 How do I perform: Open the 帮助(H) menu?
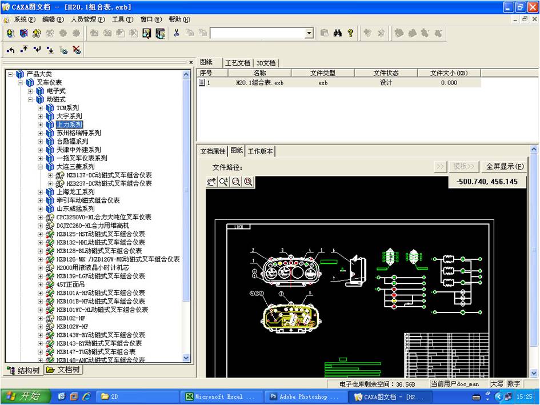[x=179, y=19]
